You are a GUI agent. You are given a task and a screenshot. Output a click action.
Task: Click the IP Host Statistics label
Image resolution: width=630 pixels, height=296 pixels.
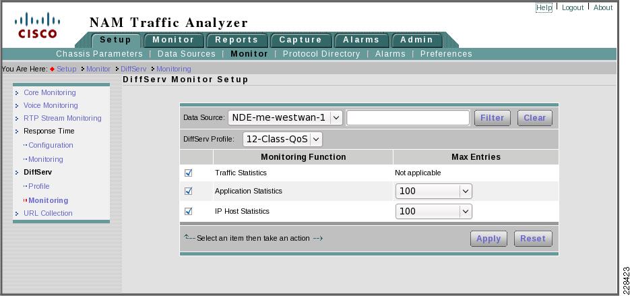pos(242,211)
